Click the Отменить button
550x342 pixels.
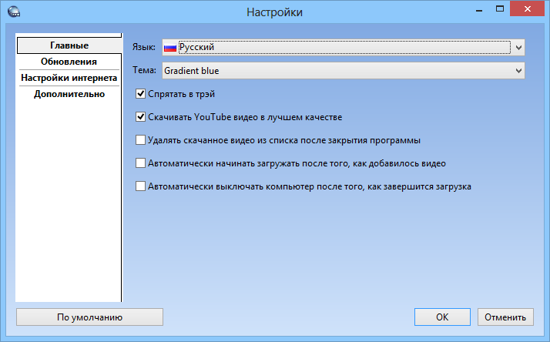[x=505, y=317]
